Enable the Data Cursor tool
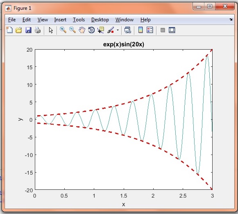The width and height of the screenshot is (238, 214). 101,30
